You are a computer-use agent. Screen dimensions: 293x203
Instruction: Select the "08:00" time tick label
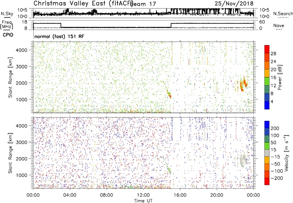pos(107,195)
